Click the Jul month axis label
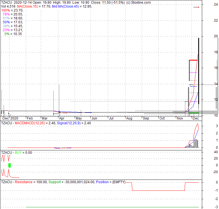The height and width of the screenshot is (209, 219). [x=111, y=118]
